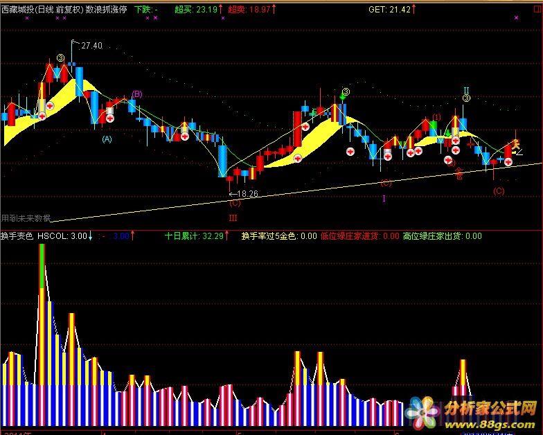Click the tallest green-topped turnover bar
Viewport: 543px width, 435px height.
click(x=42, y=335)
